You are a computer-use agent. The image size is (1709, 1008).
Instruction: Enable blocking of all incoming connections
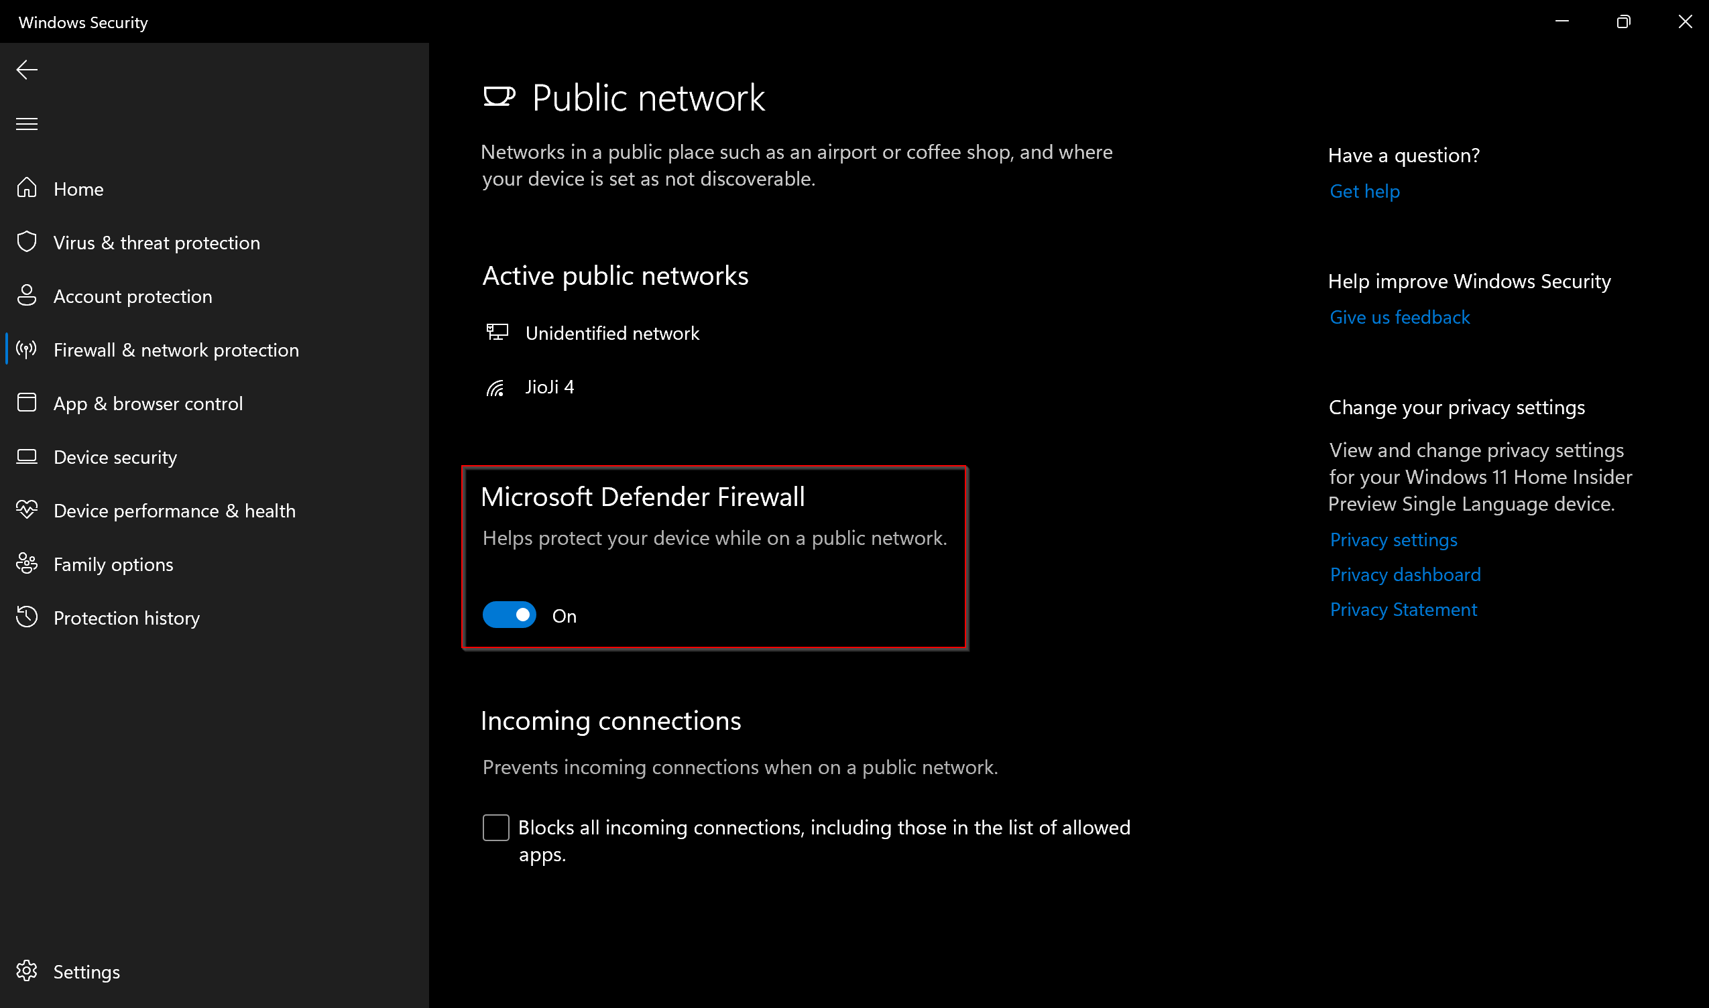pyautogui.click(x=495, y=827)
